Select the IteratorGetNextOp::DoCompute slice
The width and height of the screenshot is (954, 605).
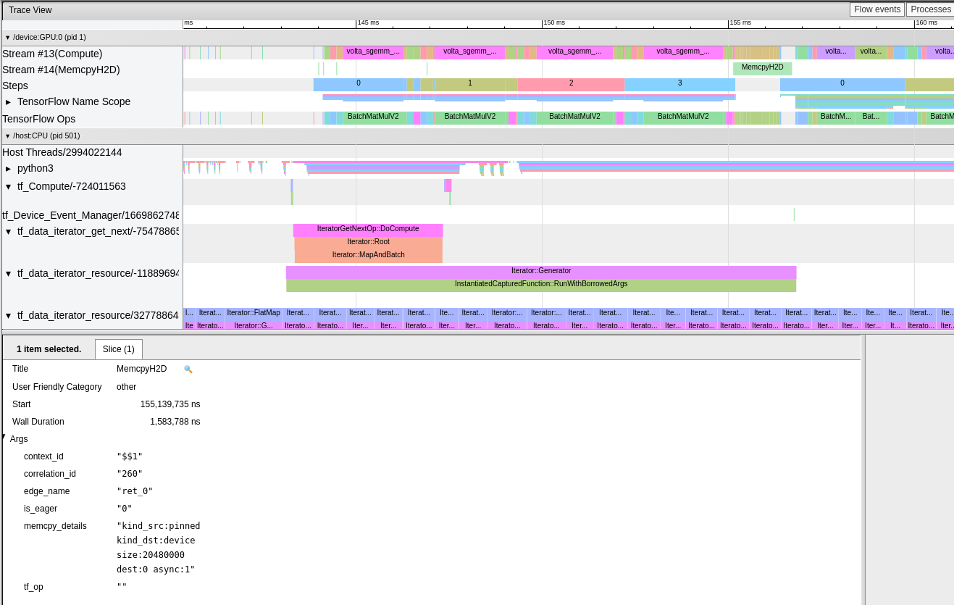[x=368, y=229]
